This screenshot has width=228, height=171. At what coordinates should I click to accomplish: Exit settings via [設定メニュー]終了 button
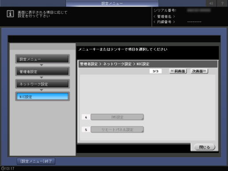[x=36, y=161]
